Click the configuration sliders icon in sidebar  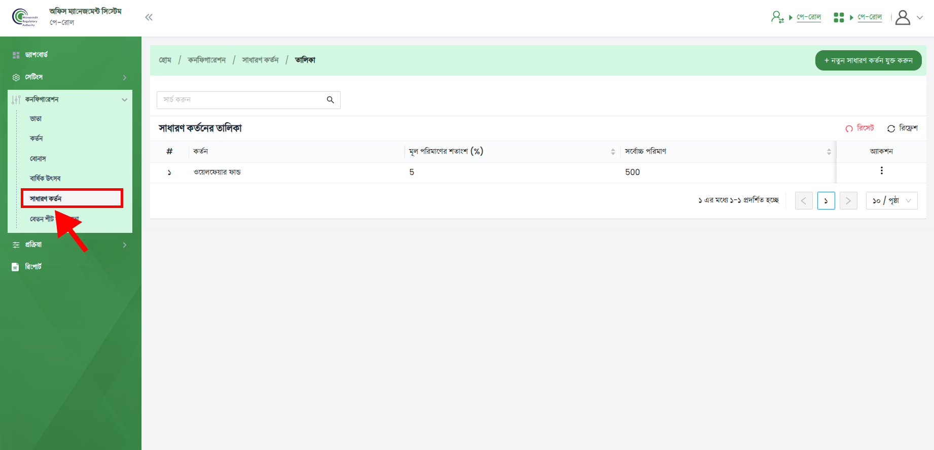(x=16, y=99)
